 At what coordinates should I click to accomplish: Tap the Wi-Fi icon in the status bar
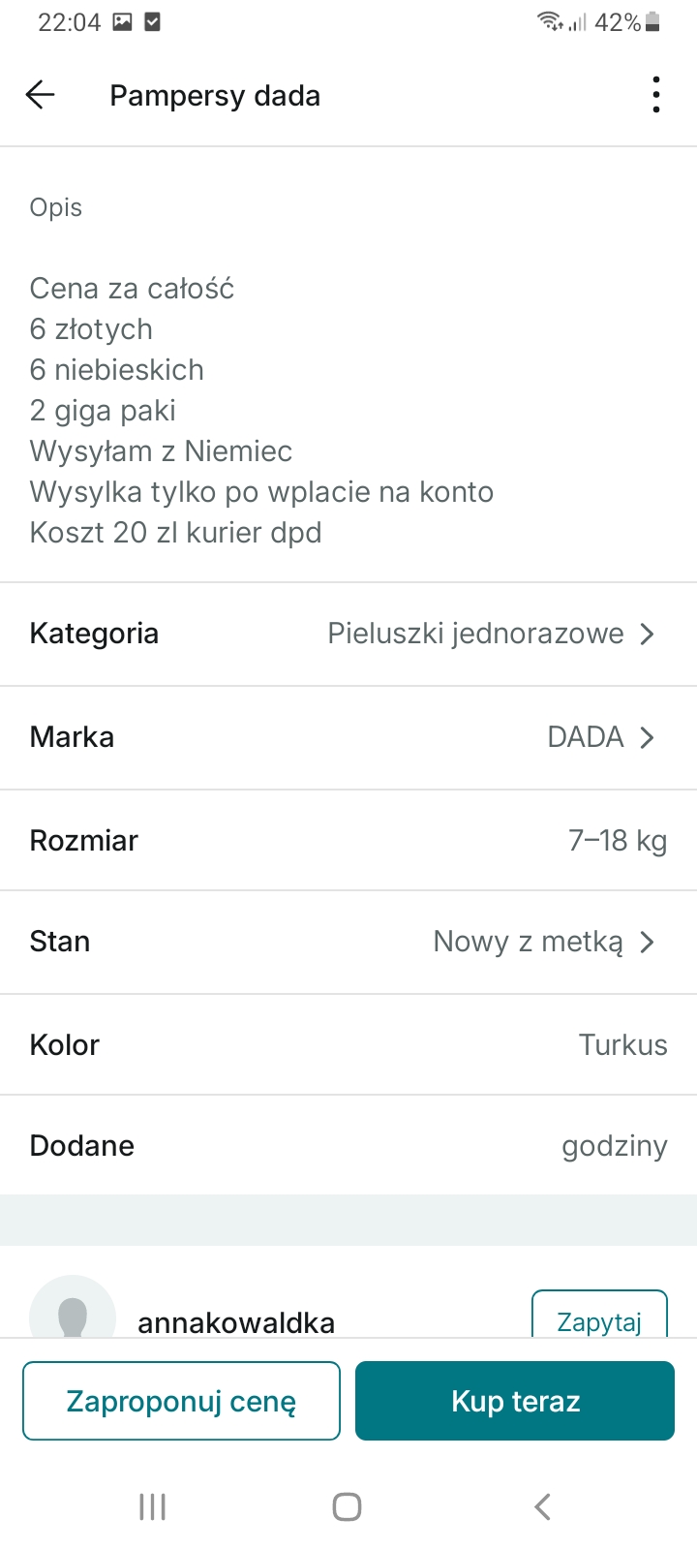[x=550, y=21]
